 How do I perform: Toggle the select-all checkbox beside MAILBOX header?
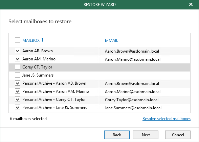[x=18, y=40]
